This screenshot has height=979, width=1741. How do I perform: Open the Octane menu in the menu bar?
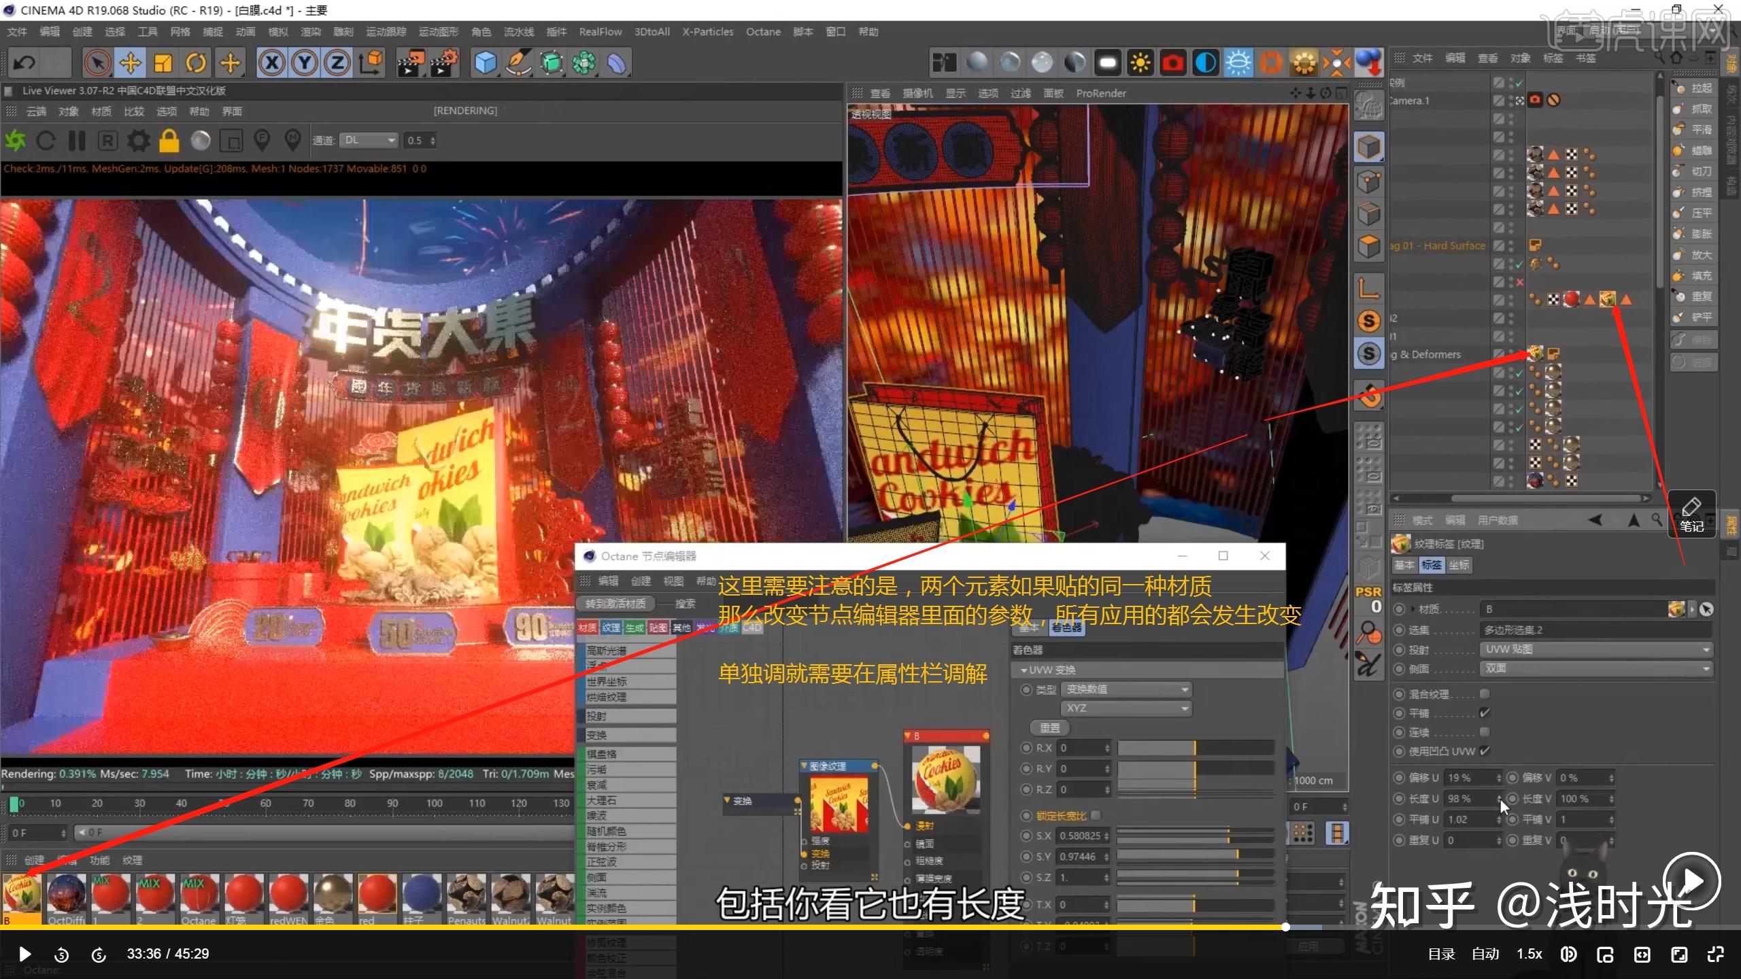tap(763, 31)
